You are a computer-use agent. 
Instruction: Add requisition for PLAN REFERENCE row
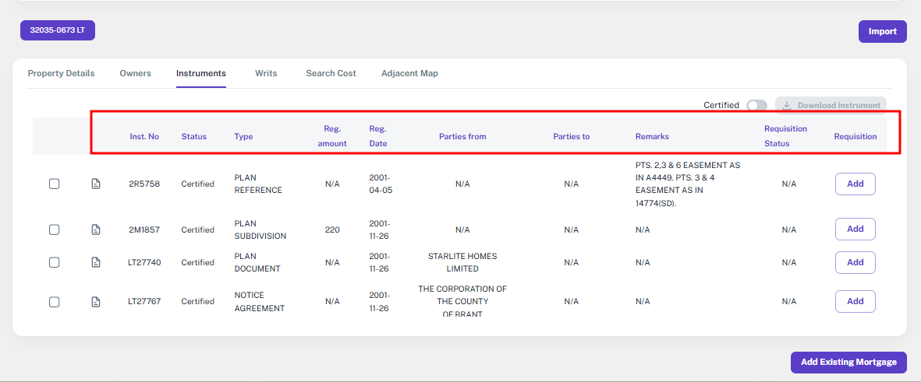[855, 184]
